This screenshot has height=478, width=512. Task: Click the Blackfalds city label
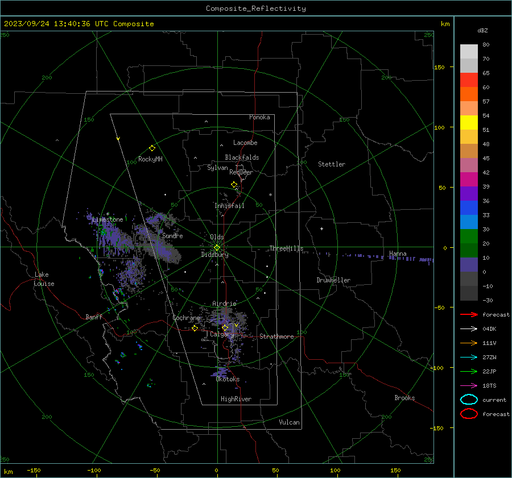(x=242, y=157)
